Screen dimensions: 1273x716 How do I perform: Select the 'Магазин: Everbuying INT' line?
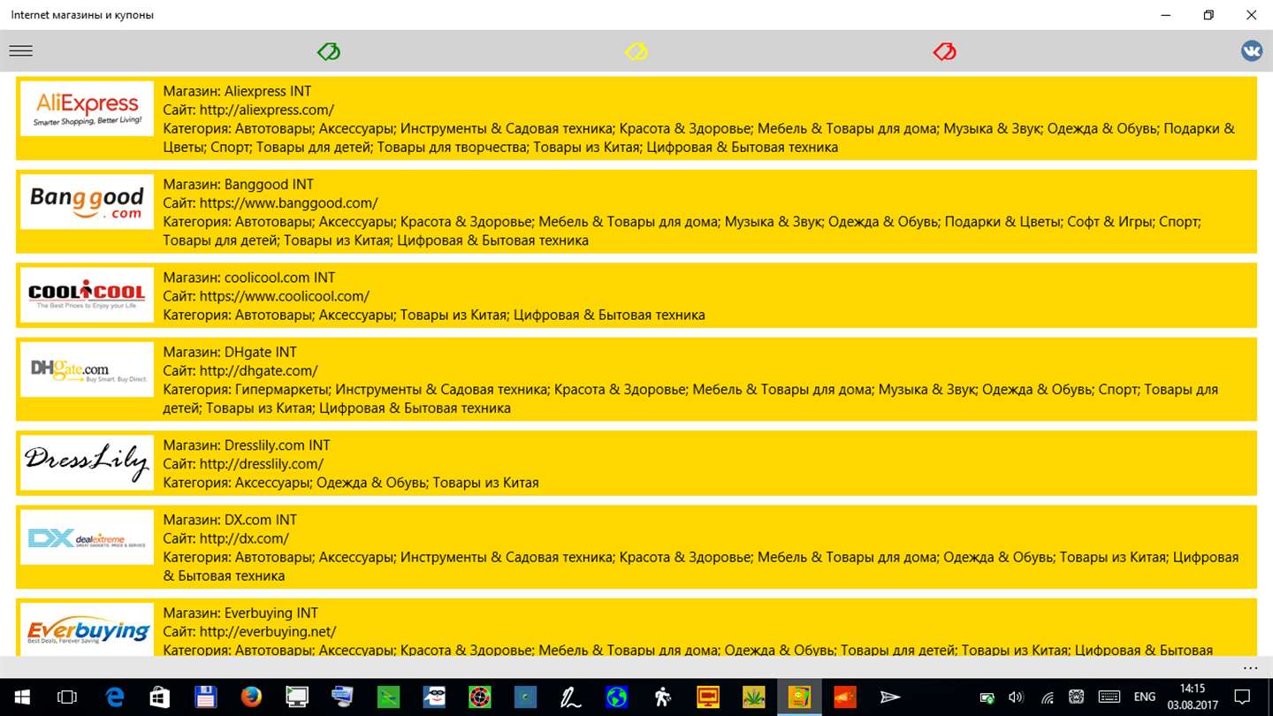(240, 613)
